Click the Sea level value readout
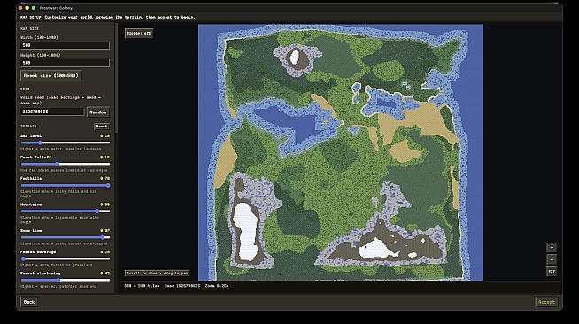Screen dimensions: 579x324 pos(104,135)
